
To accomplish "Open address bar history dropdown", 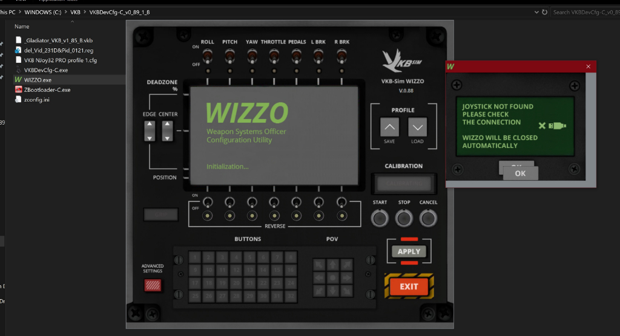I will (x=536, y=12).
